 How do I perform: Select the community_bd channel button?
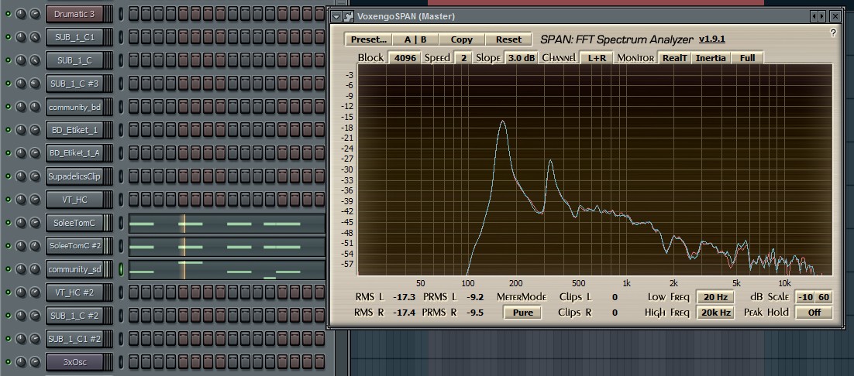point(74,107)
